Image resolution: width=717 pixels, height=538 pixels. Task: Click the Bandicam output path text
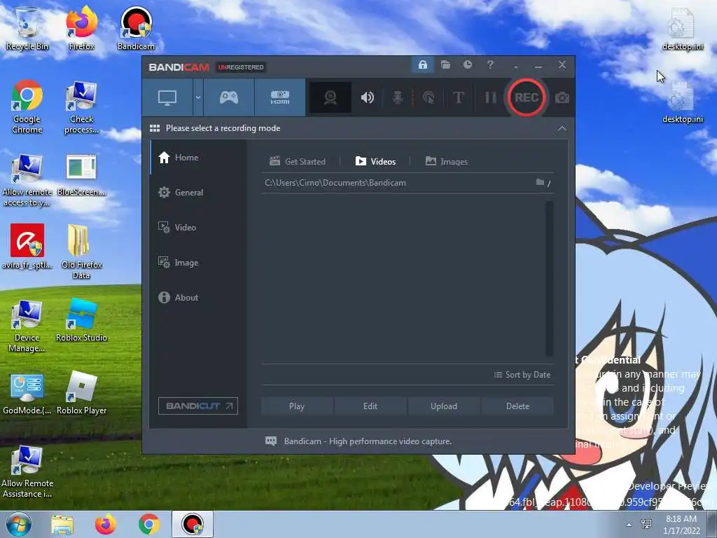coord(335,183)
